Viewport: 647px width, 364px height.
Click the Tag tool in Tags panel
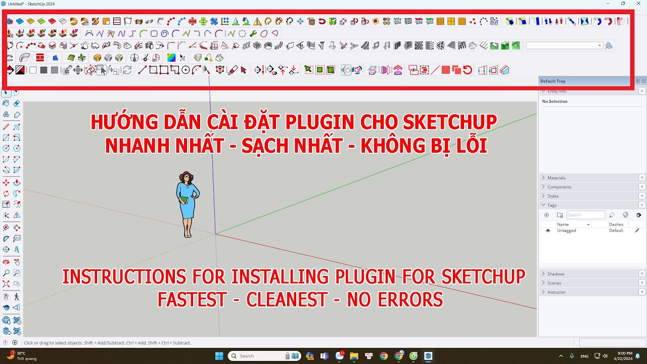tap(612, 215)
